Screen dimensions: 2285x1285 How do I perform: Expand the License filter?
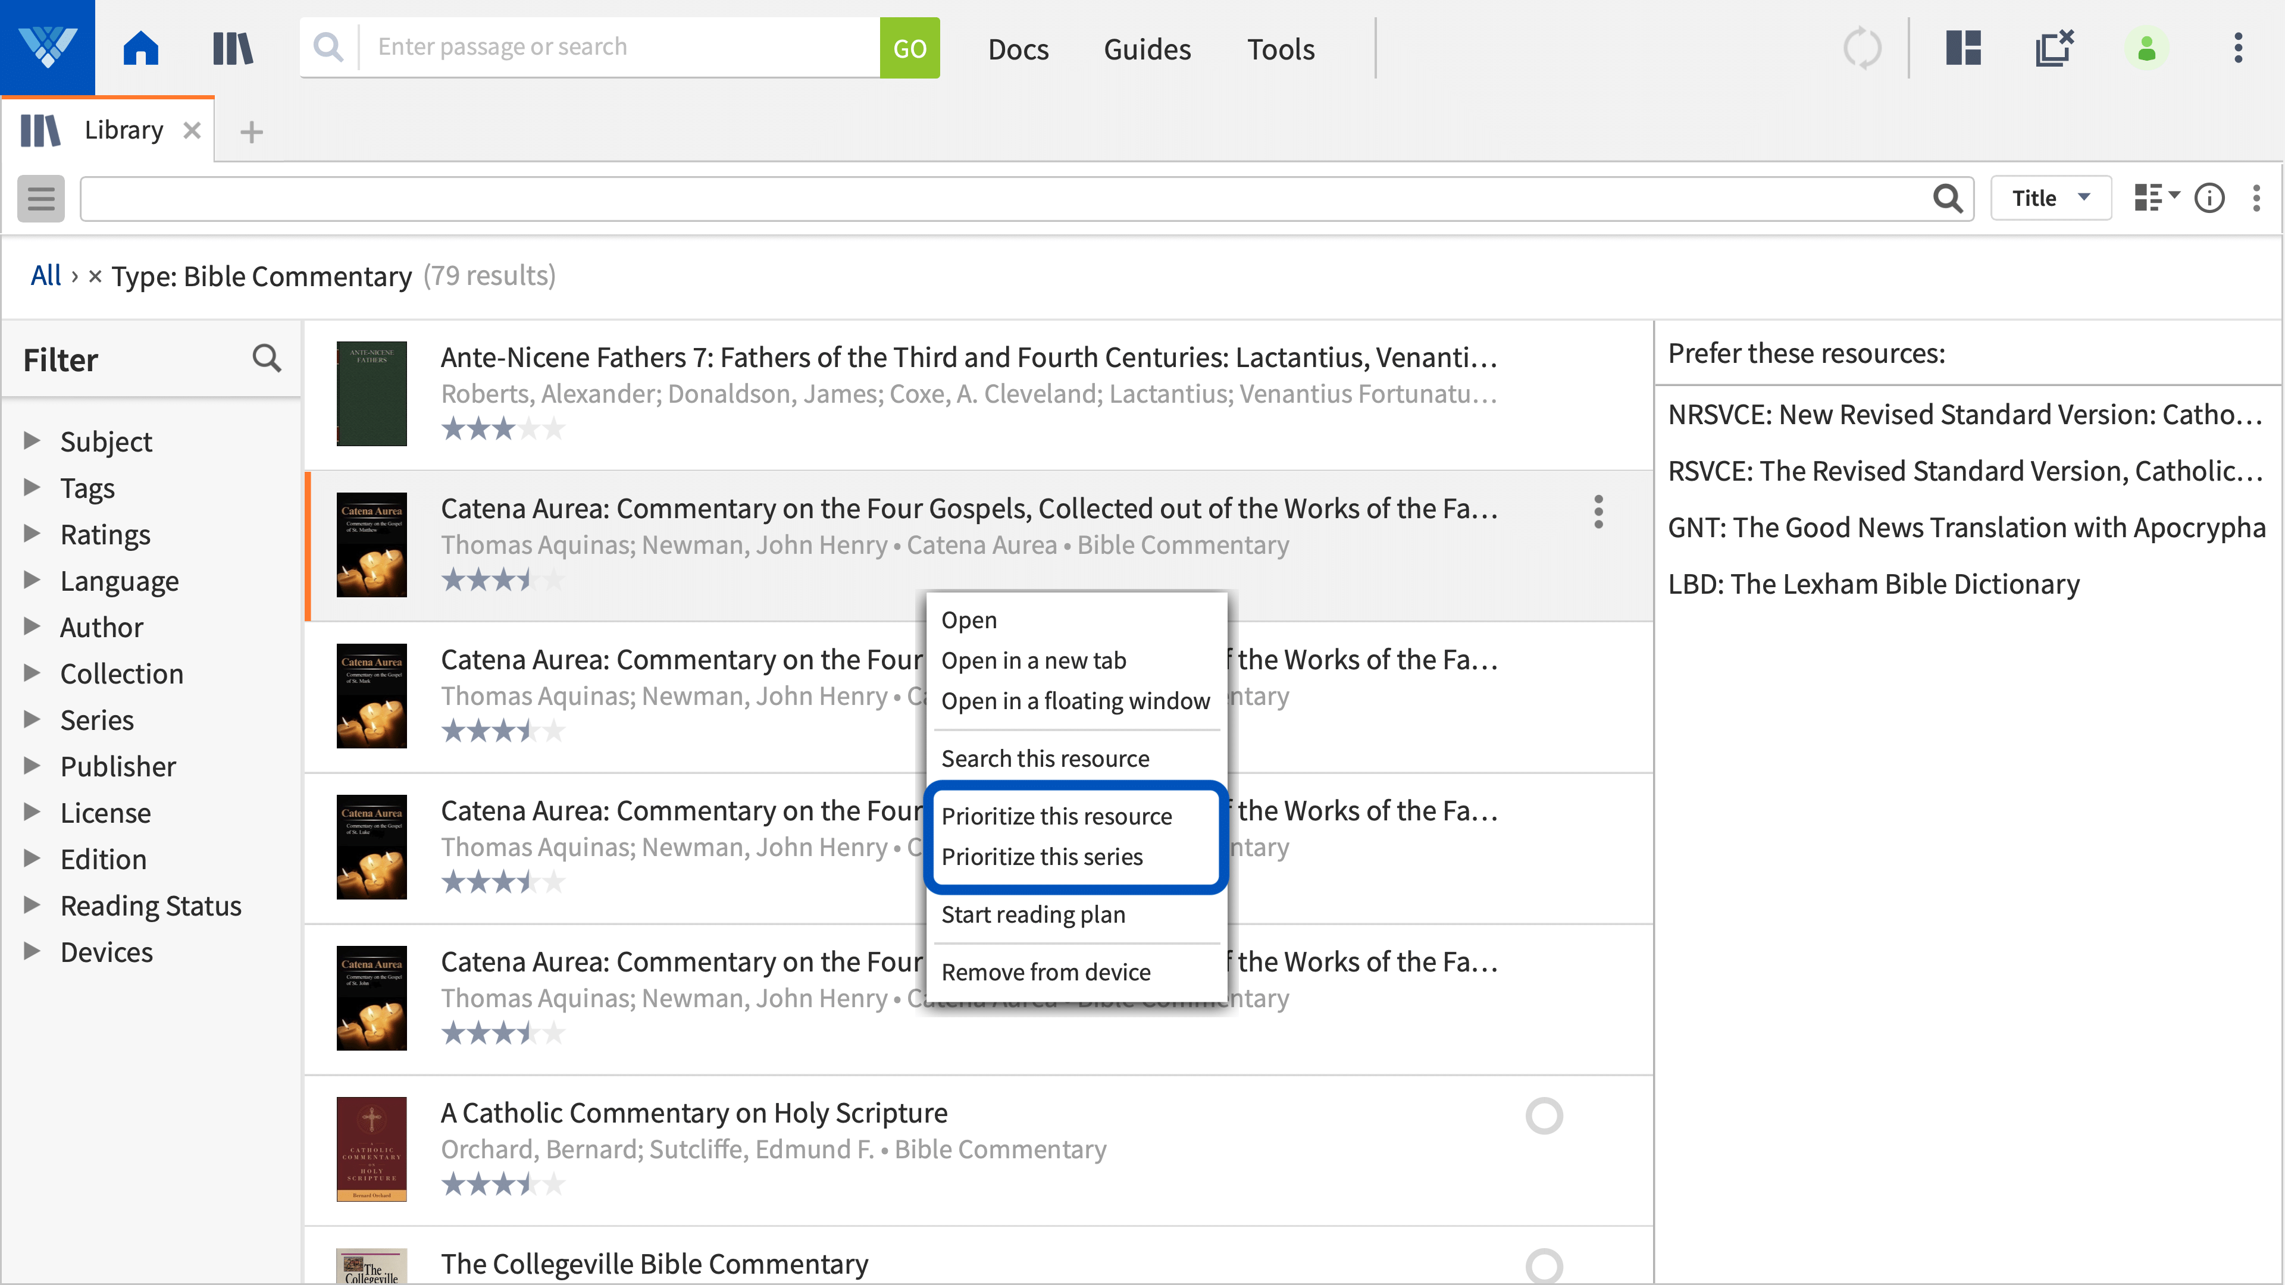32,811
